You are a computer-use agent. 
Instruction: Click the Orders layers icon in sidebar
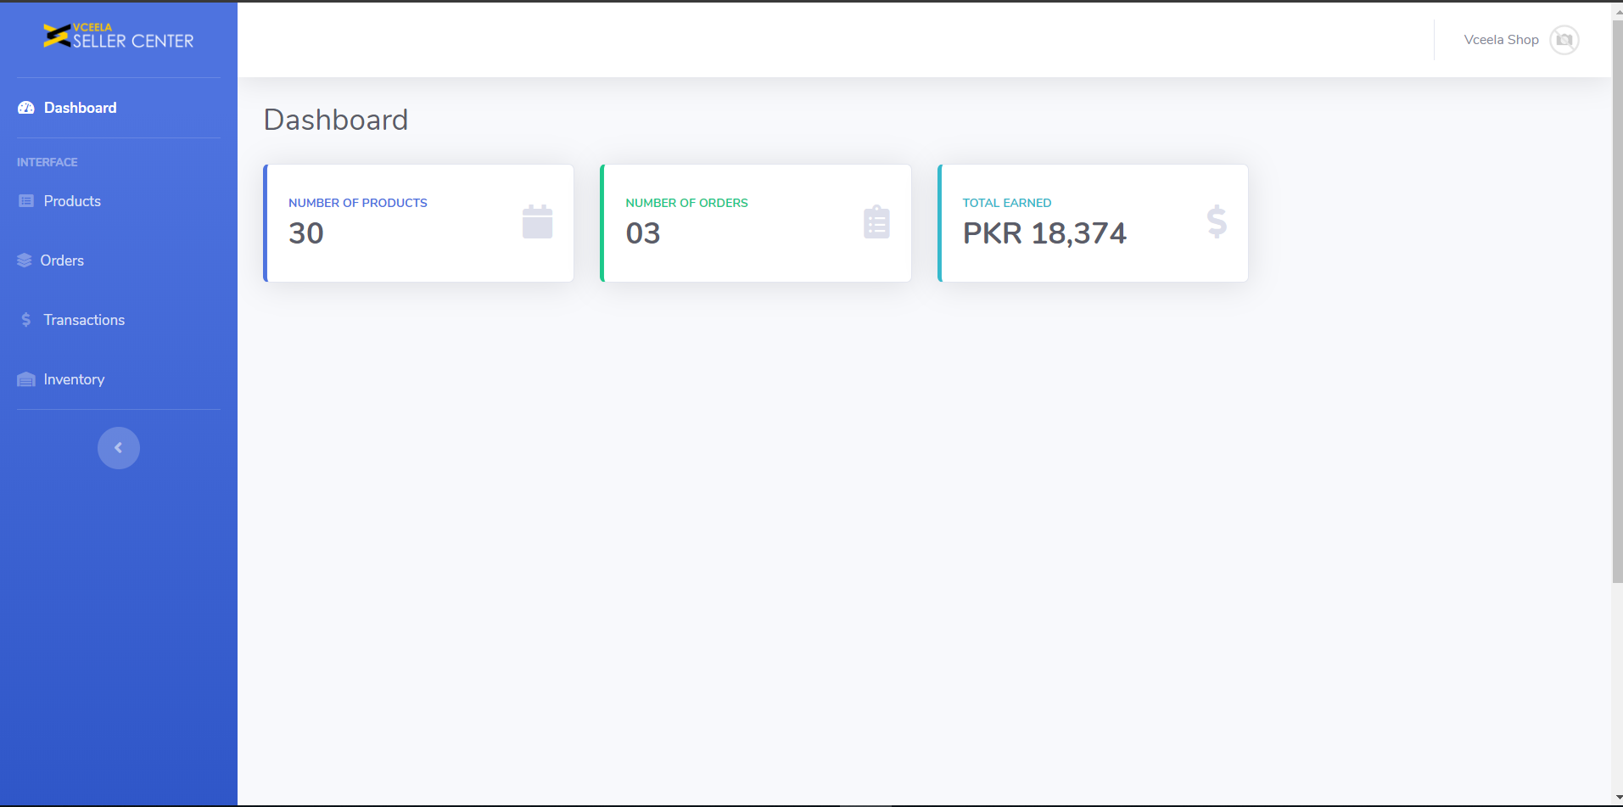(25, 261)
